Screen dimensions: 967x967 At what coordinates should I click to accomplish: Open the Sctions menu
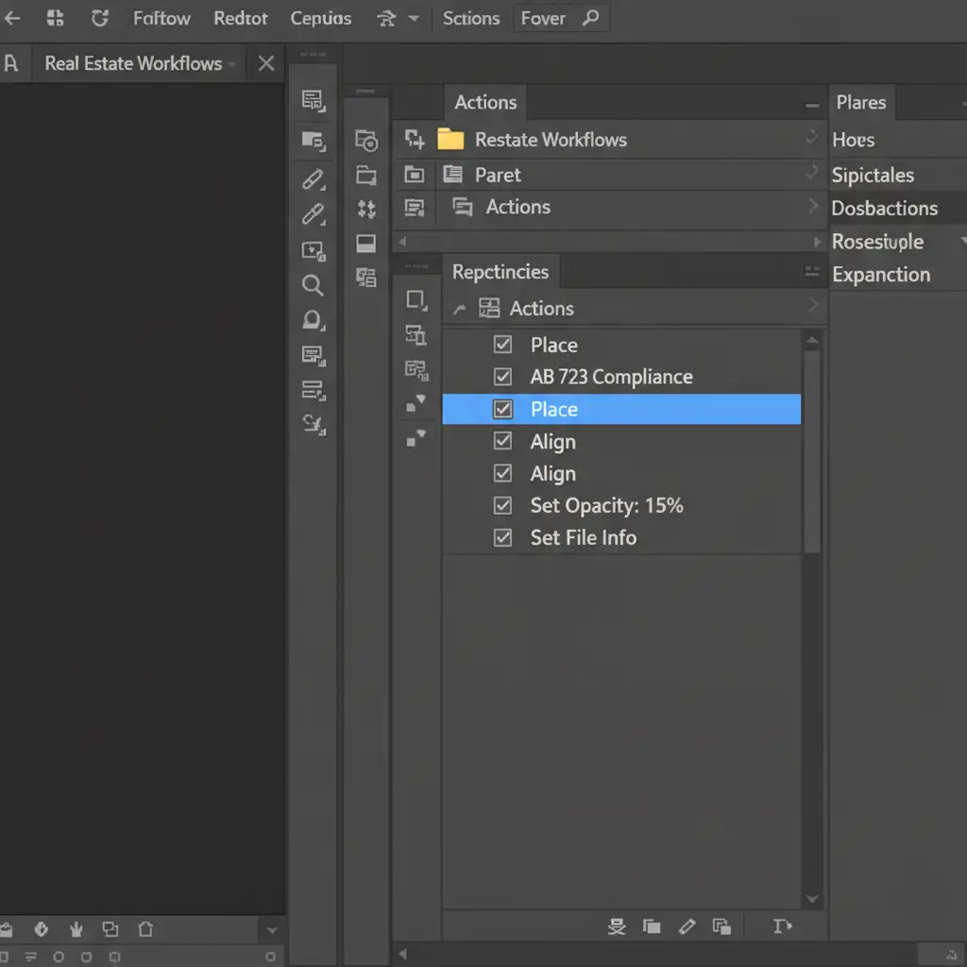coord(470,18)
